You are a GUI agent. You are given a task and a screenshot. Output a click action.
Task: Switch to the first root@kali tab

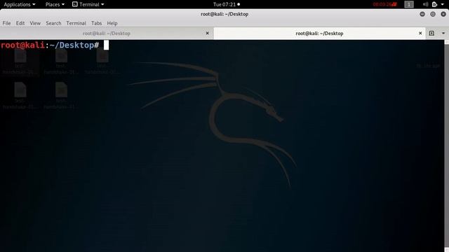(107, 34)
